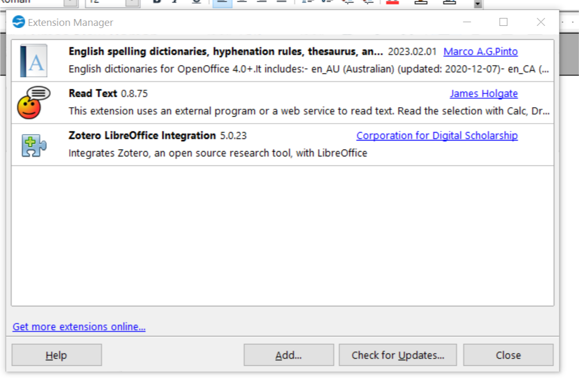Open toolbar overflow dropdown arrow in Writer
This screenshot has height=390, width=579.
click(x=478, y=4)
